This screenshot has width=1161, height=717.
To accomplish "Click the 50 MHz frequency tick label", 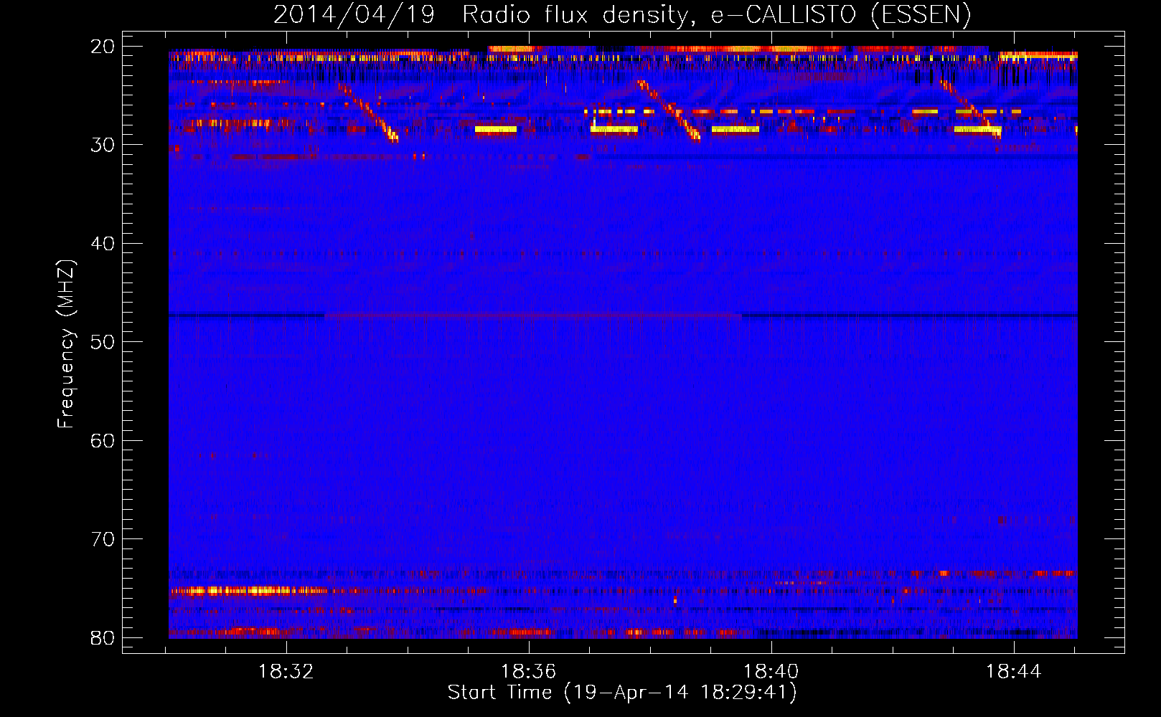I will point(103,342).
